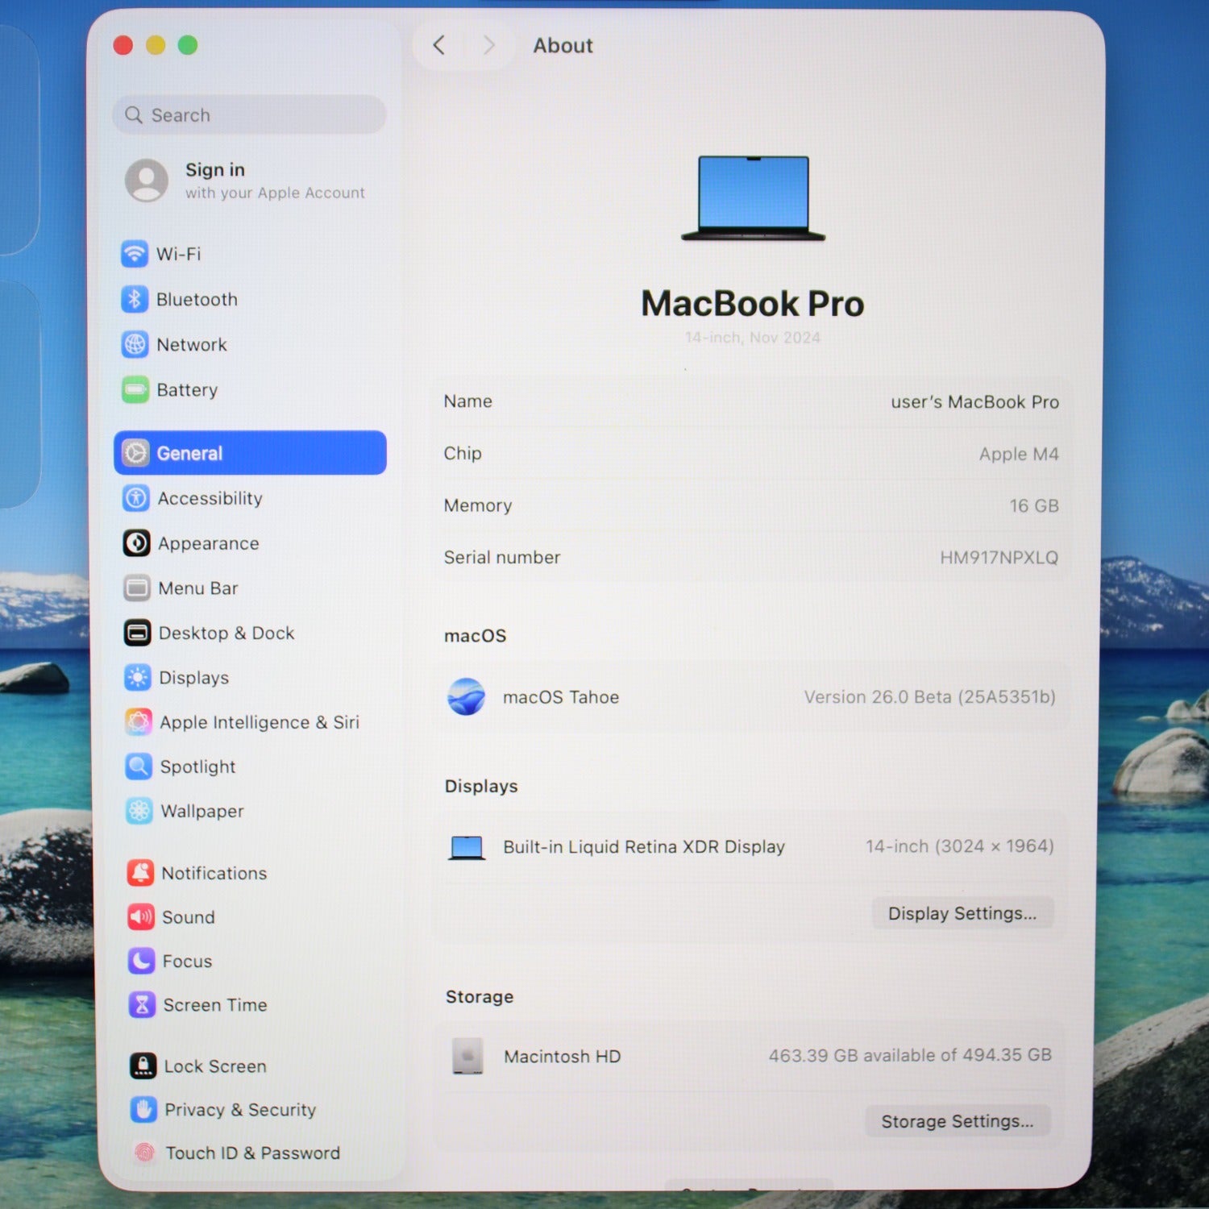Screen dimensions: 1209x1209
Task: Click the Search field in sidebar
Action: point(250,115)
